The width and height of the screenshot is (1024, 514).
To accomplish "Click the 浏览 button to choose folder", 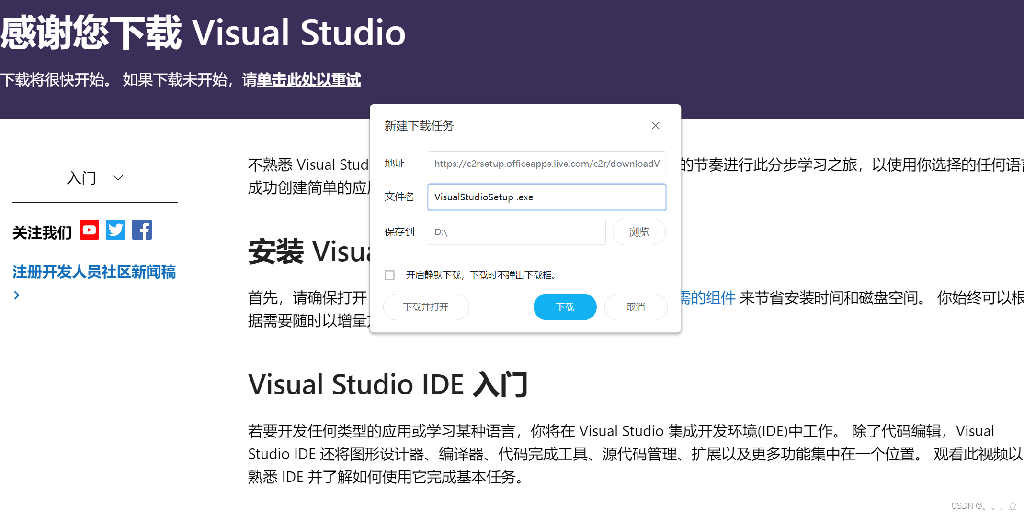I will pos(639,232).
